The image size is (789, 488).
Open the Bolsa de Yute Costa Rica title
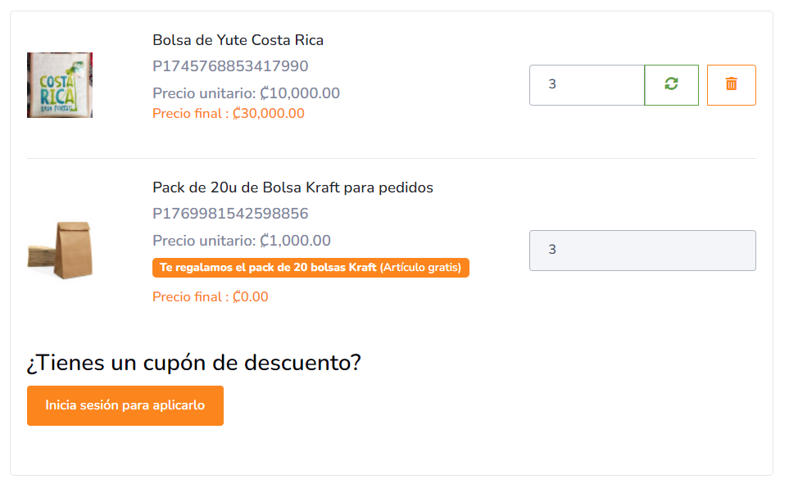click(238, 40)
